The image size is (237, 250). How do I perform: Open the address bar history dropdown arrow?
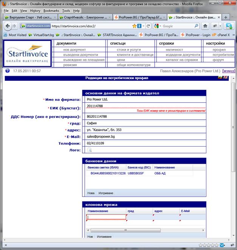pos(144,26)
